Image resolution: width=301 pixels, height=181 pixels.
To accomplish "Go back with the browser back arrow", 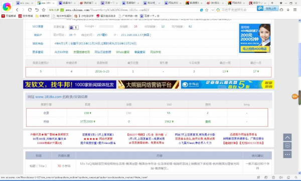I will pyautogui.click(x=17, y=10).
